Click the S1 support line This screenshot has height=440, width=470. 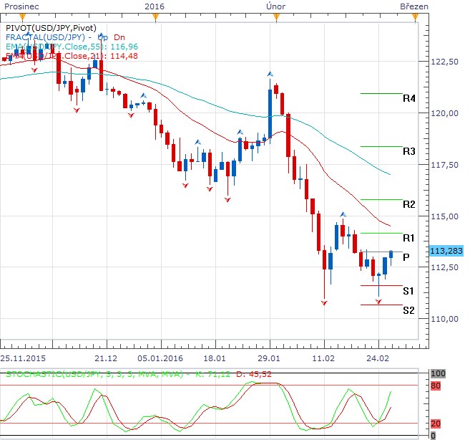tap(381, 285)
